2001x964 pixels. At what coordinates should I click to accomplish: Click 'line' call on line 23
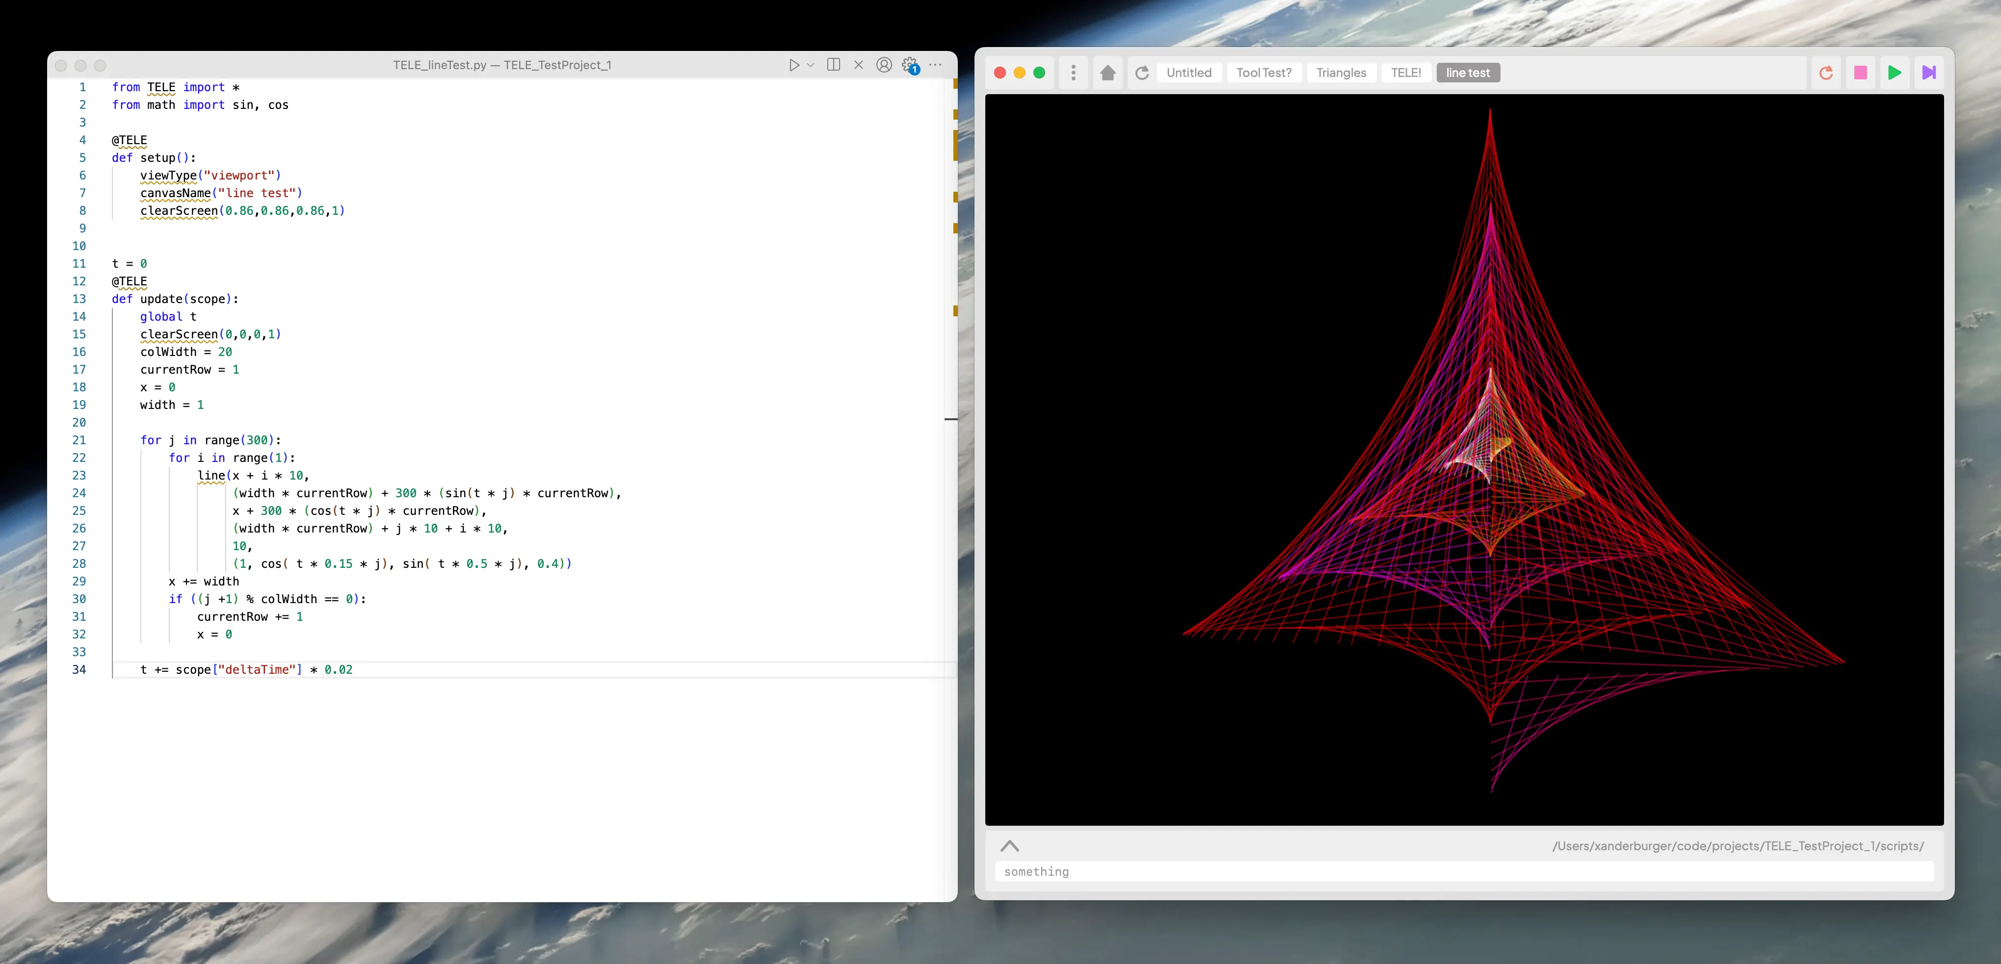pyautogui.click(x=211, y=475)
